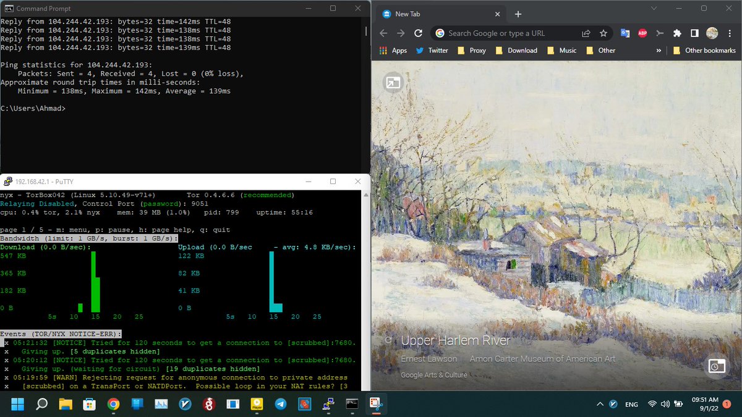Click the Ernest Lawson artist link
Viewport: 742px width, 417px height.
click(429, 358)
